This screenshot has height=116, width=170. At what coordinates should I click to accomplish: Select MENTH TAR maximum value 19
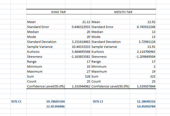154,71
